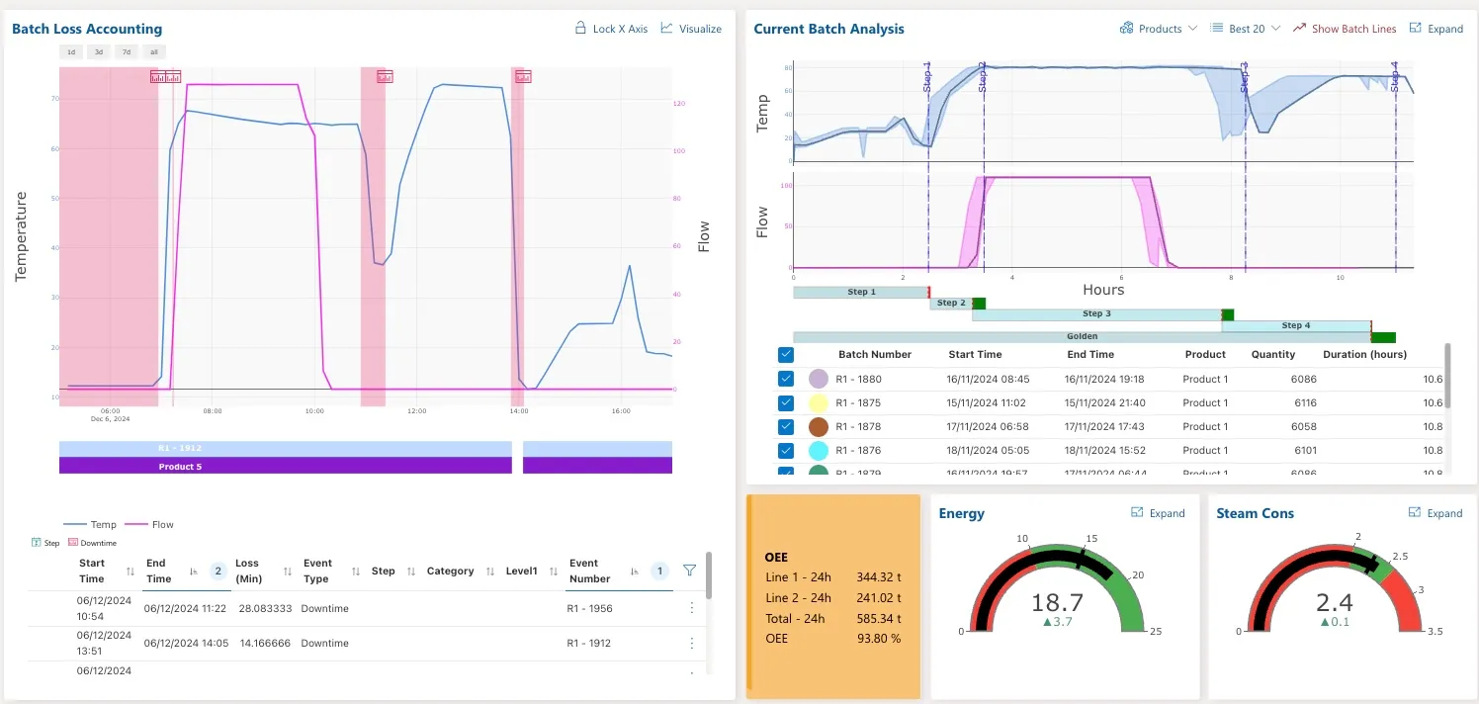Screen dimensions: 1479x704
Task: Click the Step 4 bar in timeline
Action: tap(1296, 325)
